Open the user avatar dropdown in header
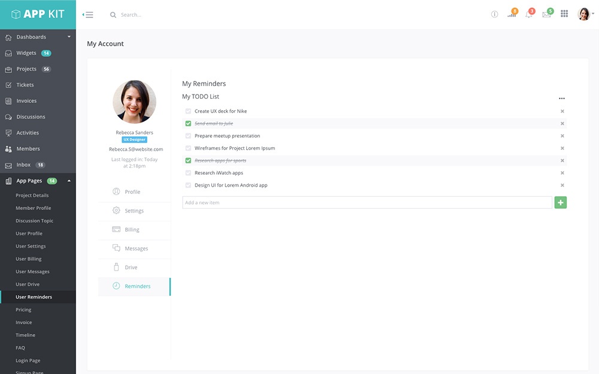 tap(585, 14)
